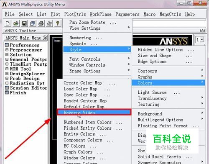This screenshot has height=164, width=209.
Task: Open the File menu
Action: [10, 14]
